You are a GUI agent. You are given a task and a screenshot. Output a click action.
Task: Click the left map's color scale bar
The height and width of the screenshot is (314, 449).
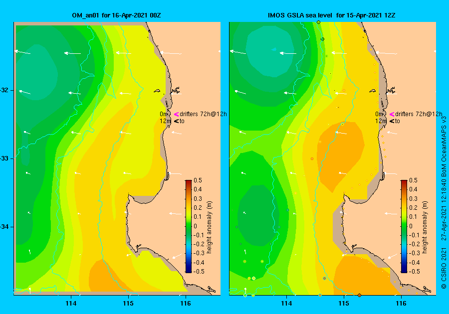point(189,226)
